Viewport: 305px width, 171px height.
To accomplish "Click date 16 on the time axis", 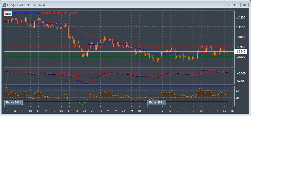I will coord(232,111).
